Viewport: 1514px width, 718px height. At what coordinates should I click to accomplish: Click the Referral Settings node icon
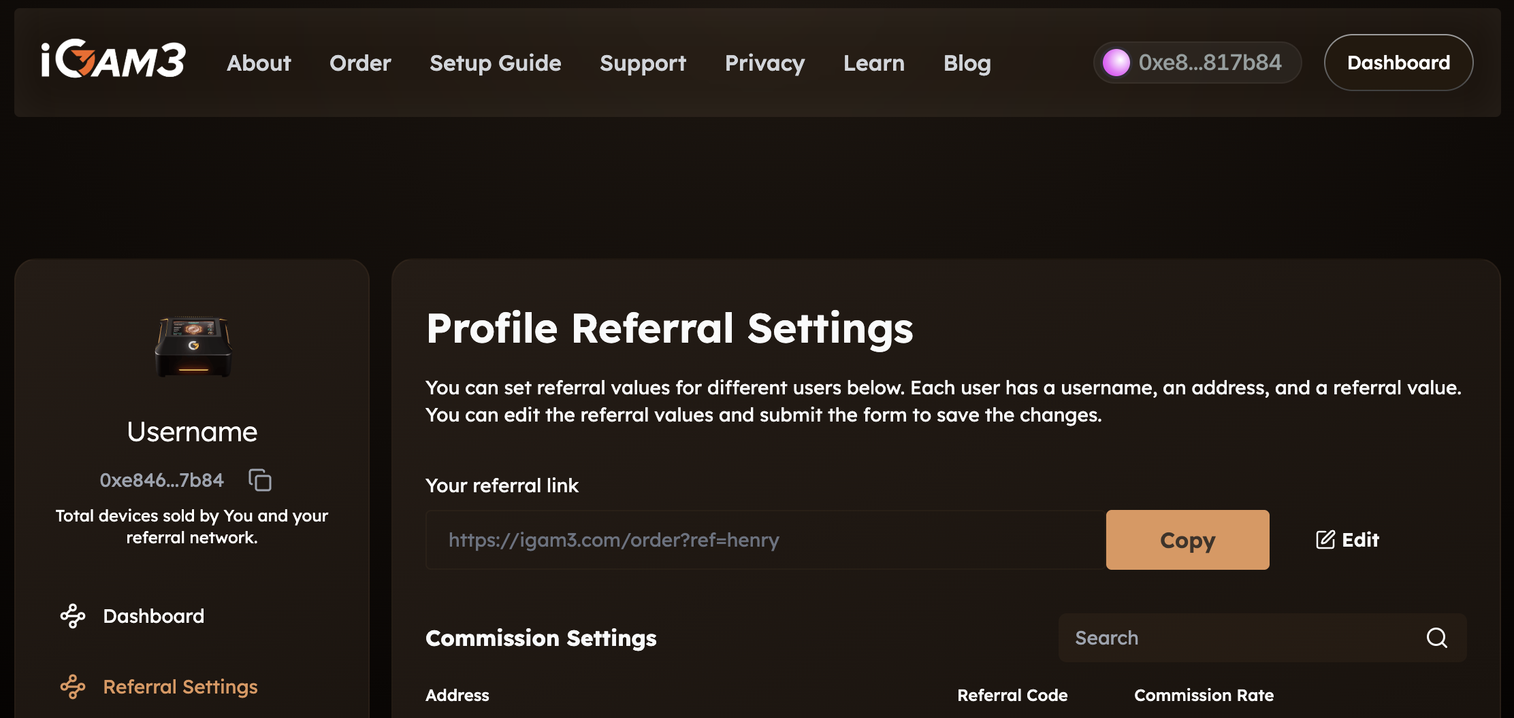pos(73,687)
